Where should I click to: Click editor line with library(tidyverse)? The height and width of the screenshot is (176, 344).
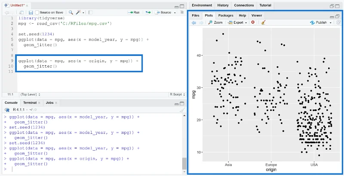click(41, 18)
